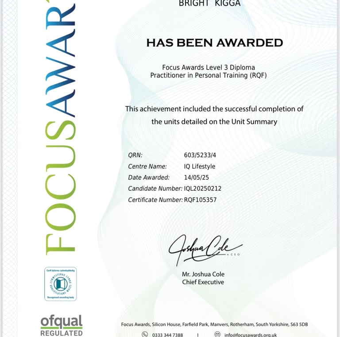Click the ofqual Regulated logo
Screen dimensions: 340x337
click(62, 325)
